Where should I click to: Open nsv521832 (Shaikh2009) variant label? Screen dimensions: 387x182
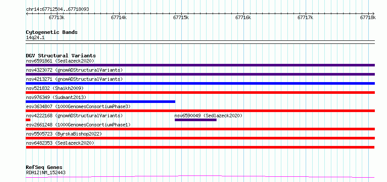coord(55,88)
